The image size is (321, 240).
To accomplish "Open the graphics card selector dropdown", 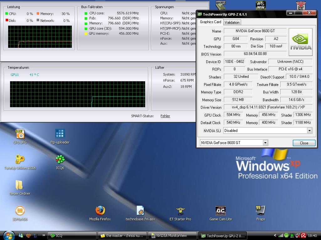I will [x=265, y=142].
